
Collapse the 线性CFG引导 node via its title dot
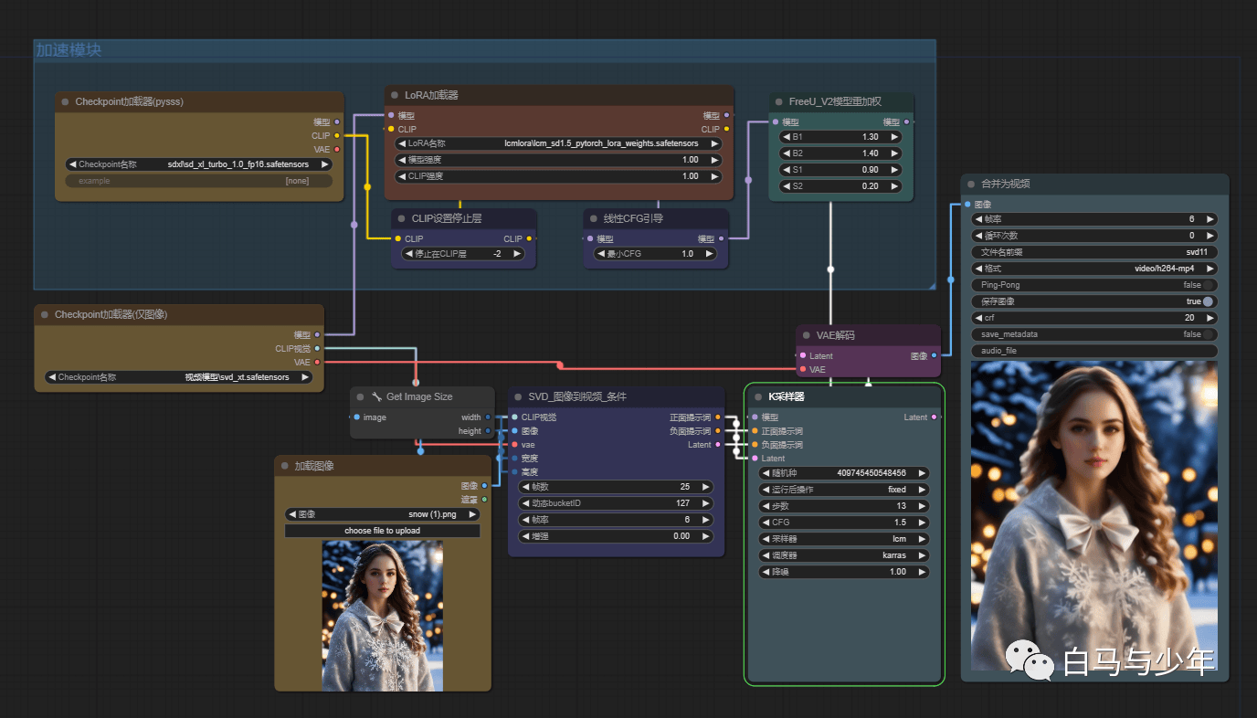coord(594,218)
